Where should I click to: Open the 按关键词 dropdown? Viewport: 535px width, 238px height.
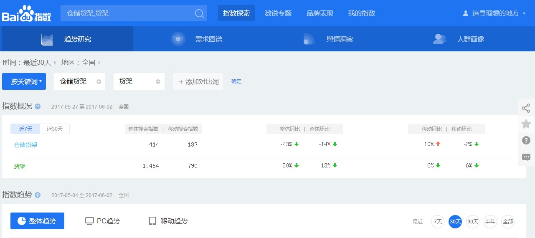tap(24, 81)
